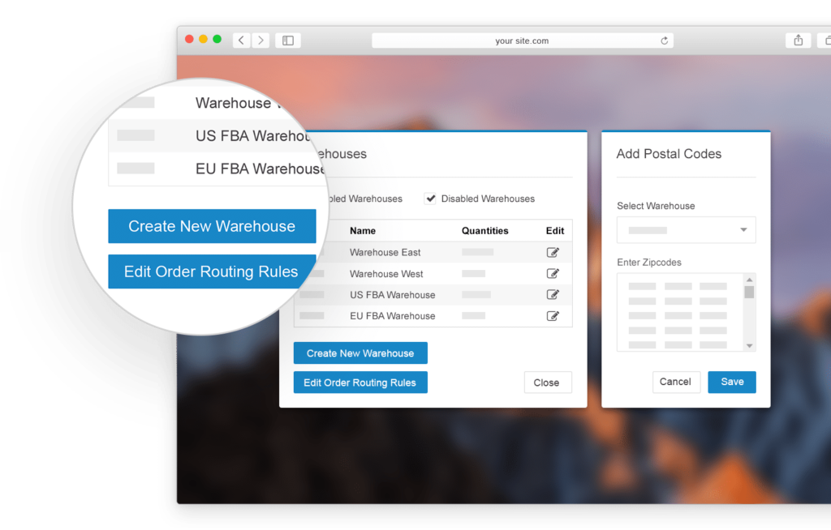Open the Select Warehouse dropdown
Viewport: 831px width, 530px height.
[686, 230]
